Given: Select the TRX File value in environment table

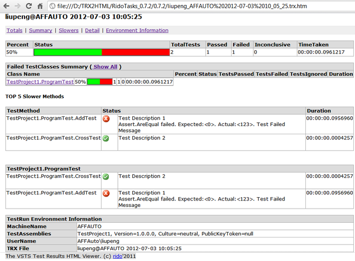Looking at the screenshot, I should 129,248.
